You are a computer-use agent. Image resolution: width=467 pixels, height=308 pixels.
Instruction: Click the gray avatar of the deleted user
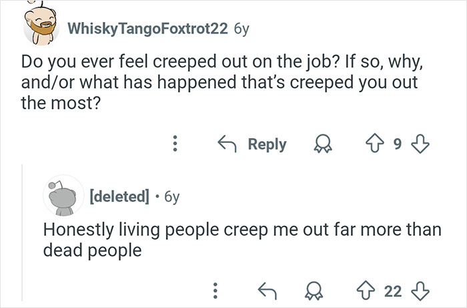coord(62,196)
